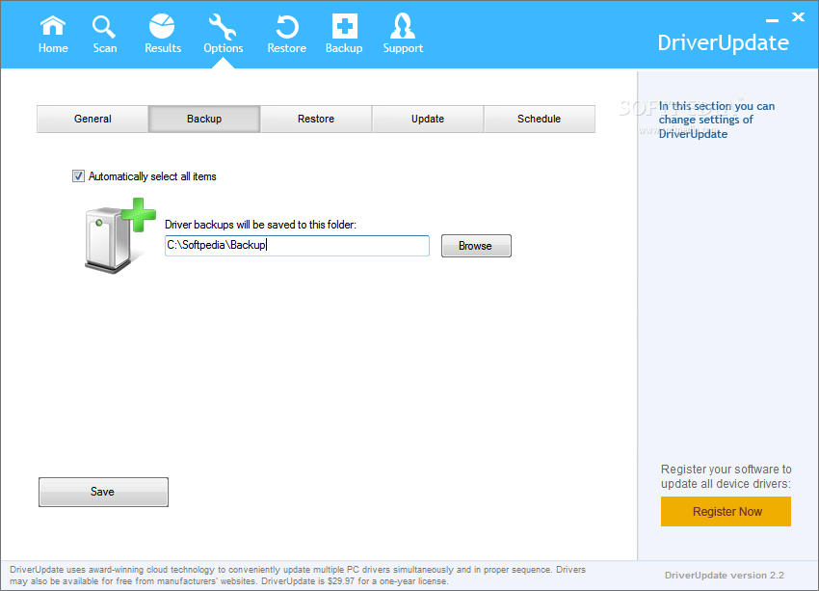Open the Schedule settings tab
The image size is (819, 591).
(x=539, y=119)
